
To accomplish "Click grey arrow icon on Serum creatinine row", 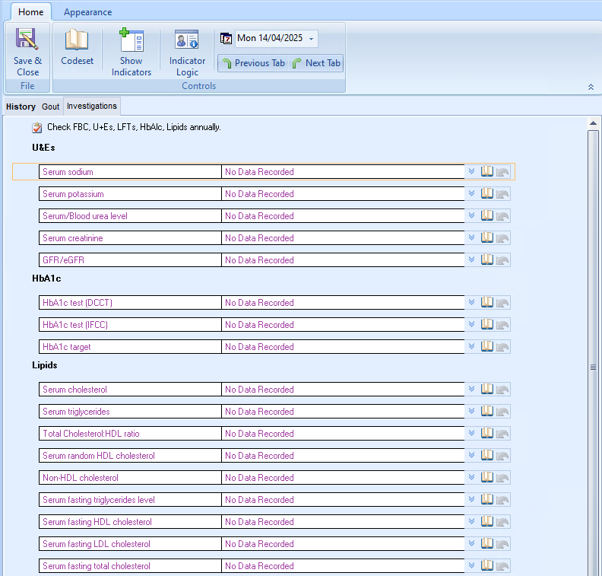I will point(502,238).
